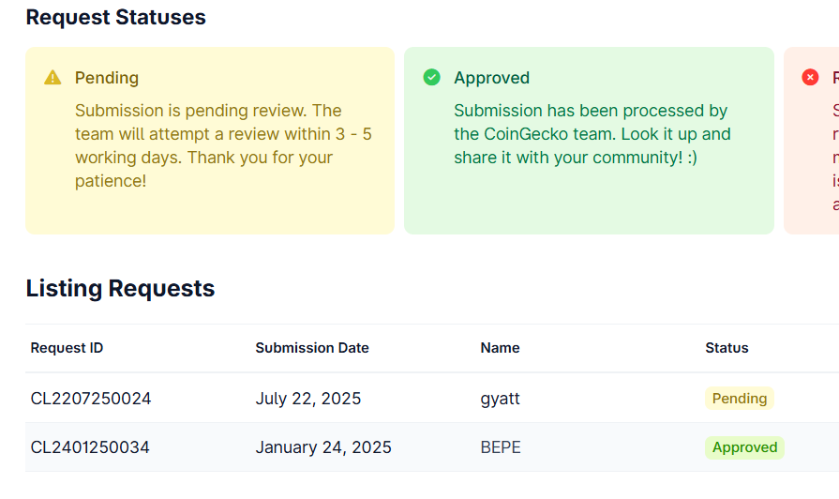Viewport: 839px width, 499px height.
Task: Click the Approved status badge for BEPE
Action: point(745,447)
